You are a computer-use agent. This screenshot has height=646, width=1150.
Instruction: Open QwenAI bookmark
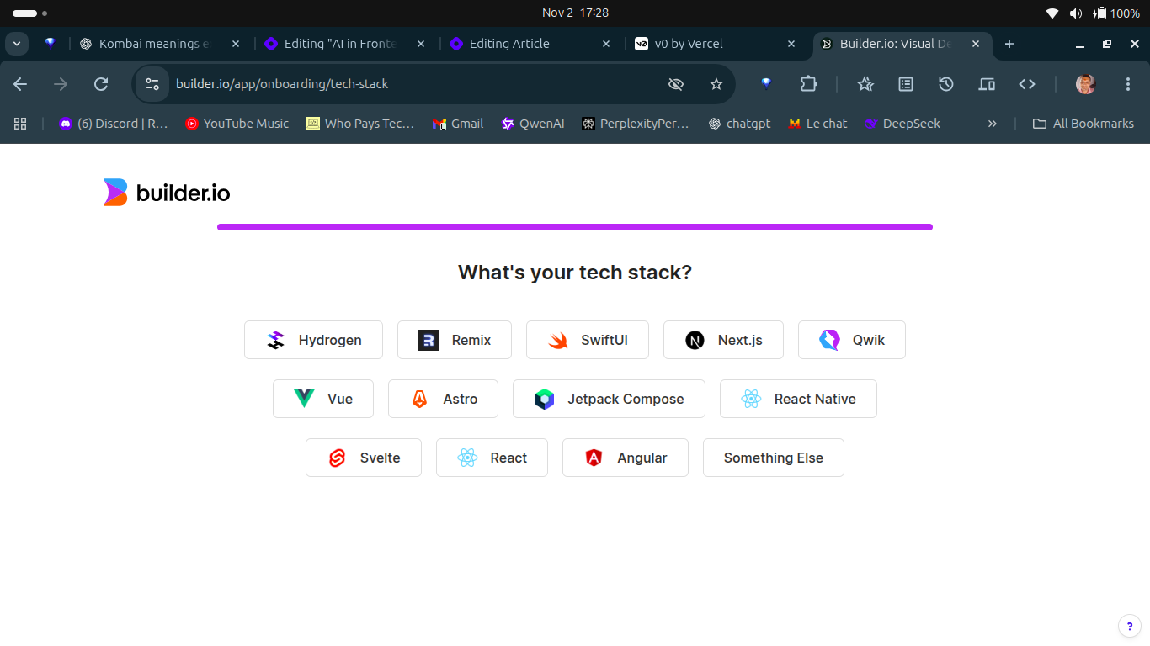pyautogui.click(x=533, y=124)
